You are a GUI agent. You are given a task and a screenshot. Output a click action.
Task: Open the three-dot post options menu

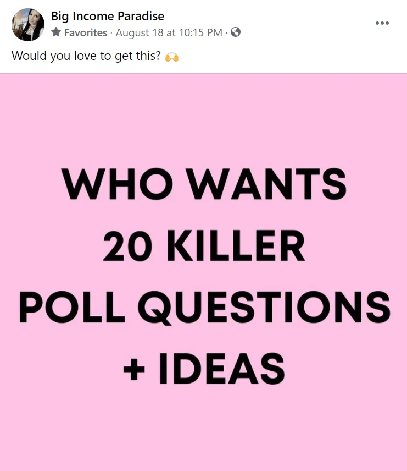(382, 23)
